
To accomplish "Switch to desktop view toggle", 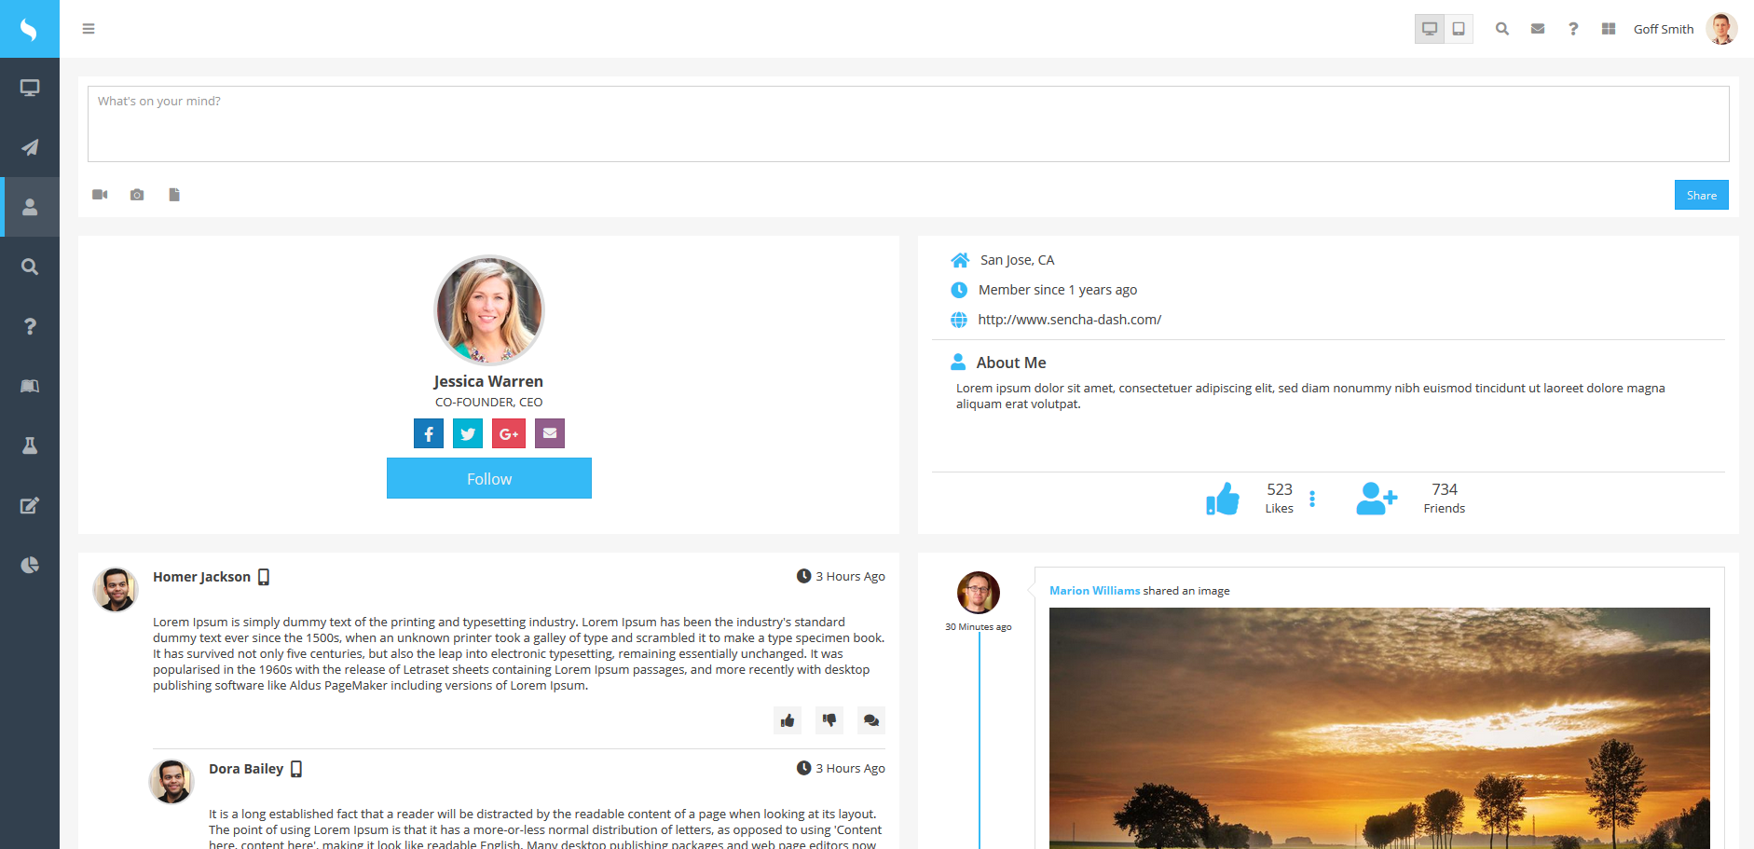I will click(1430, 29).
